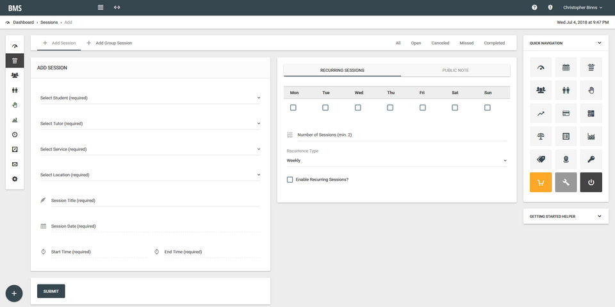Screen dimensions: 615x307
Task: Click the Start Time input field
Action: coord(99,252)
